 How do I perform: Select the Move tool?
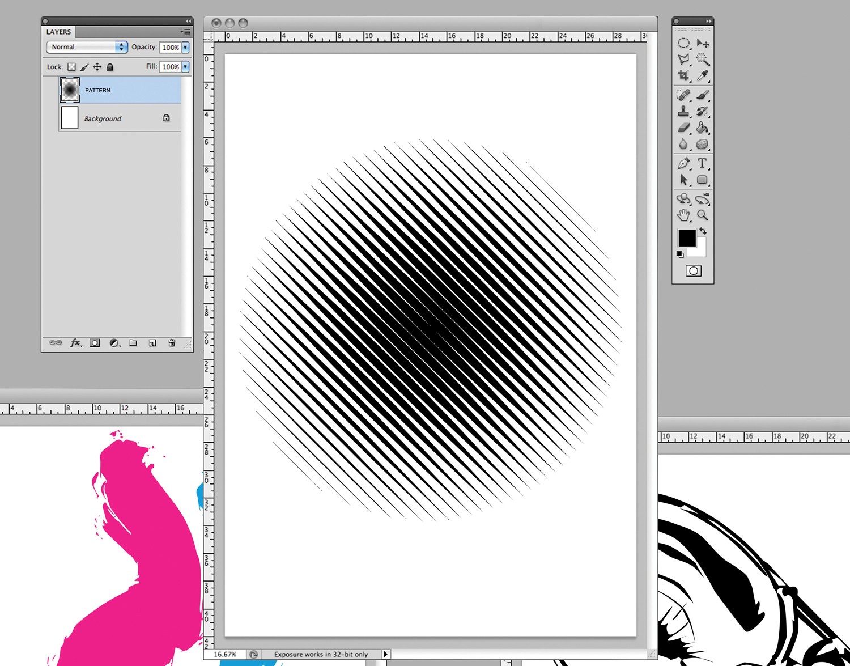(703, 43)
